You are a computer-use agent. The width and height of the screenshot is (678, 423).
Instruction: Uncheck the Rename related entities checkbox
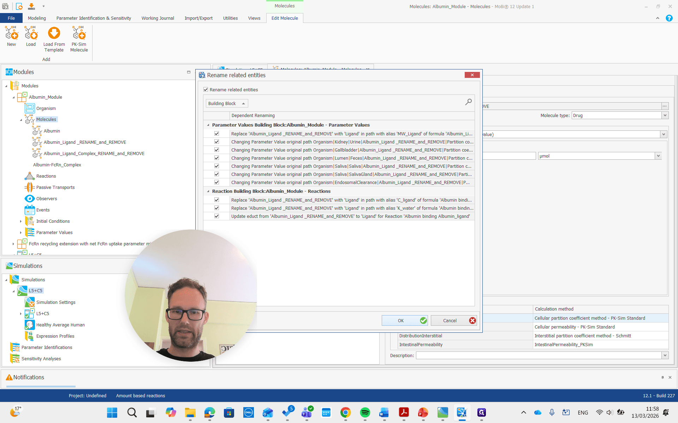(x=206, y=90)
